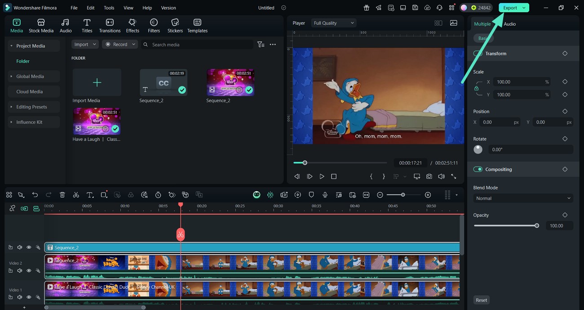Click the Search media field

pos(198,45)
